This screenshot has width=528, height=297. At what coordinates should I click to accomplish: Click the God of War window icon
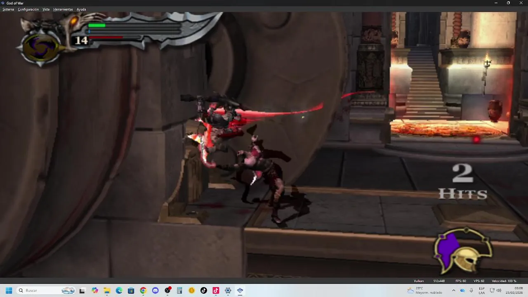pos(3,3)
